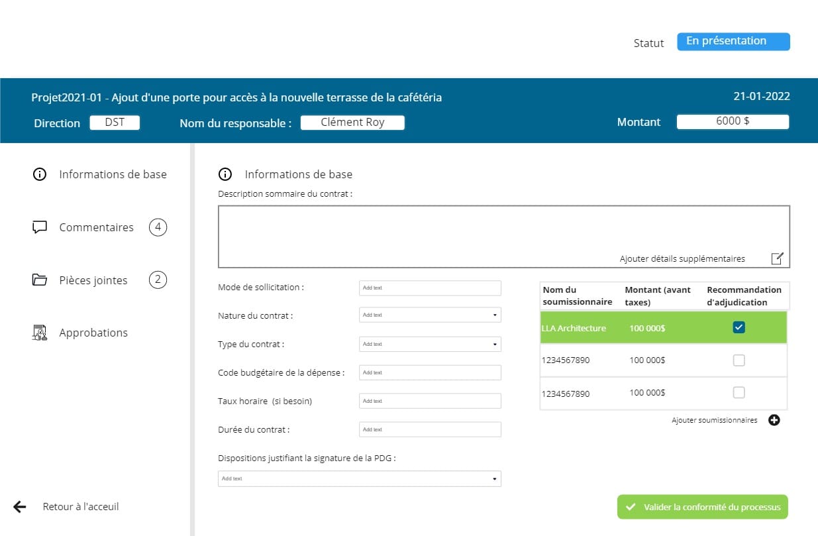Click the Montant field showing 6000 $

click(733, 122)
